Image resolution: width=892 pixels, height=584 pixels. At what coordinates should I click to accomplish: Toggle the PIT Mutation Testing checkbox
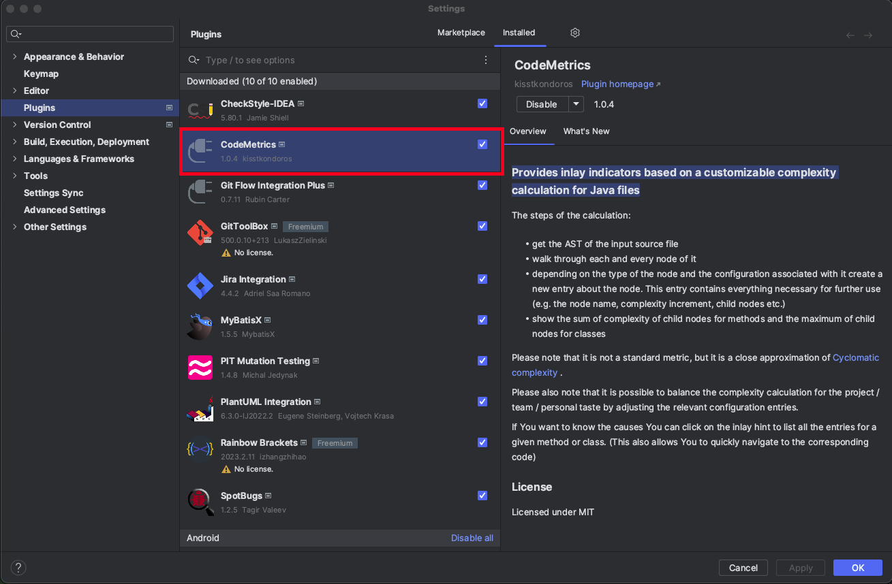pyautogui.click(x=482, y=361)
